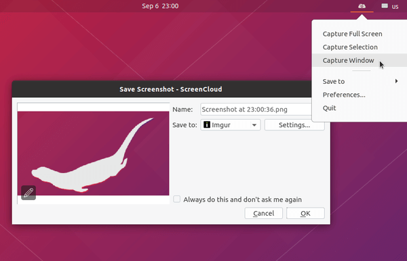Open the pencil edit screenshot tool
This screenshot has width=407, height=261.
point(28,193)
